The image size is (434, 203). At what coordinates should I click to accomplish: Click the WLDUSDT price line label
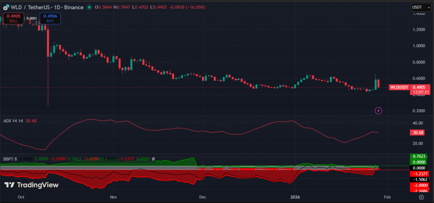click(x=399, y=87)
